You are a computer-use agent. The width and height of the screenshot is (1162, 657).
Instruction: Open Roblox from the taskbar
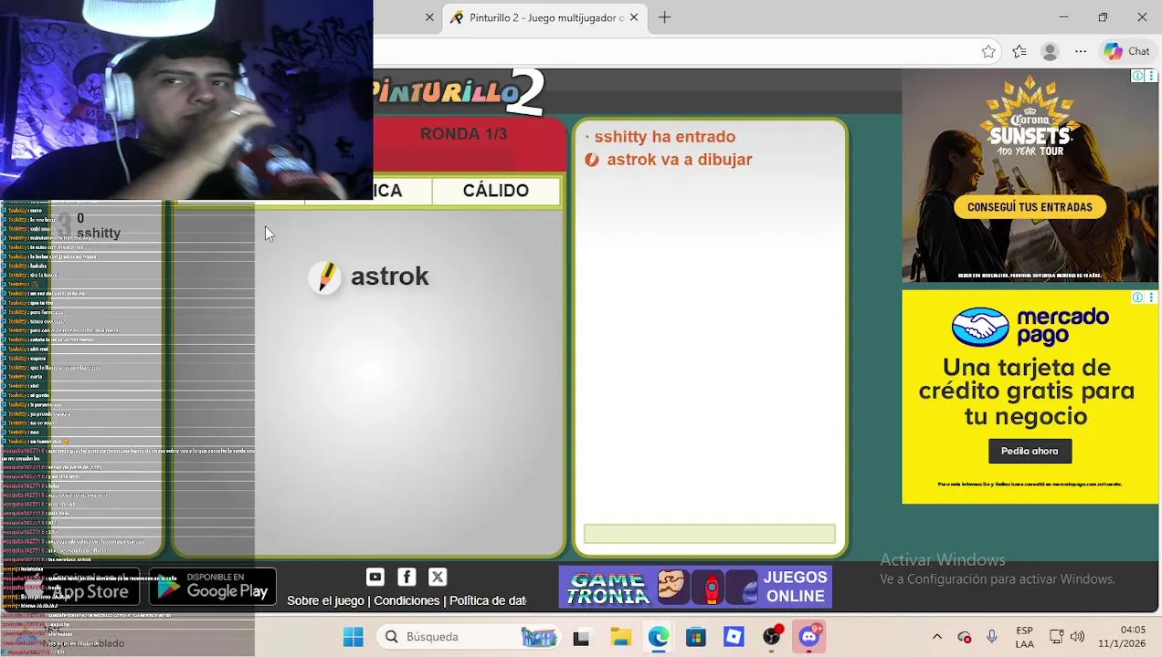coord(734,637)
